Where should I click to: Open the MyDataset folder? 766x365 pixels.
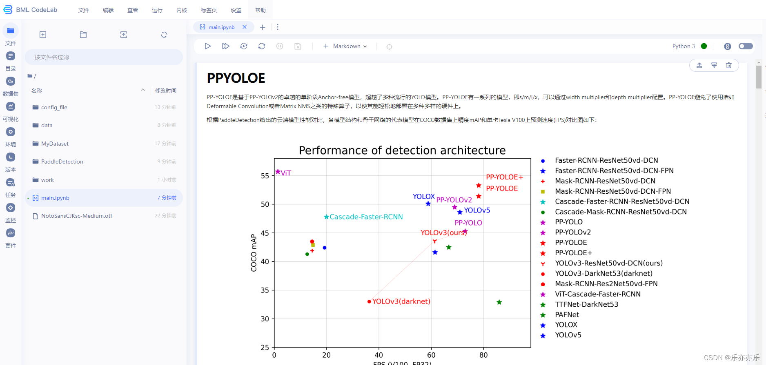click(x=104, y=144)
